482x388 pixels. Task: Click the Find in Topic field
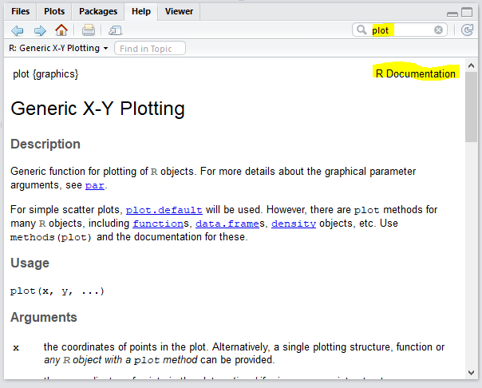coord(150,49)
